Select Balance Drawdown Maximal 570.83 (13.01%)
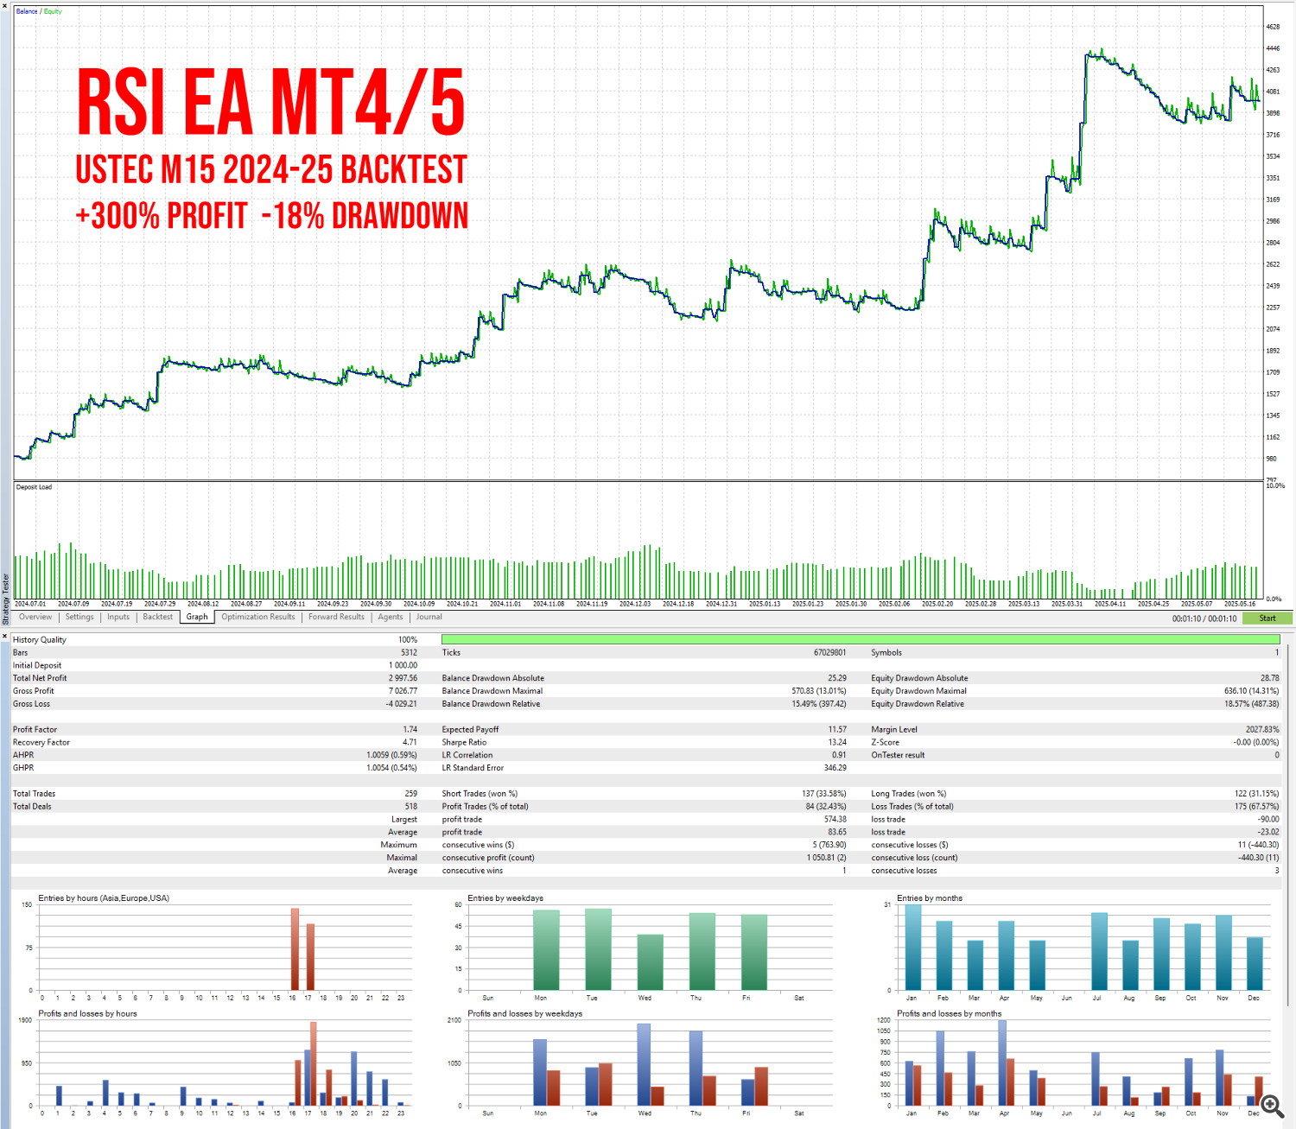Viewport: 1296px width, 1129px height. coord(819,691)
